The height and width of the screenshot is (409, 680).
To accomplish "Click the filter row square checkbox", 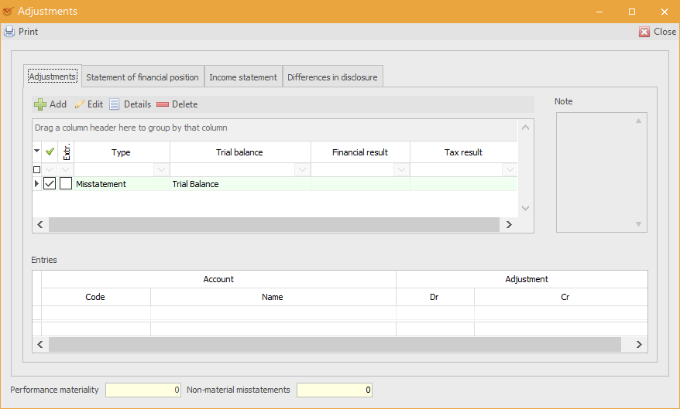I will pyautogui.click(x=37, y=169).
